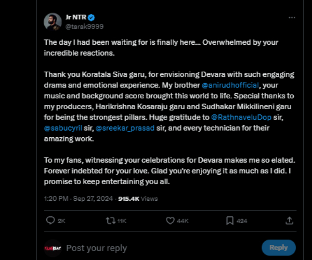Image resolution: width=312 pixels, height=260 pixels.
Task: Bookmark this post using the bookmark icon
Action: [x=230, y=220]
